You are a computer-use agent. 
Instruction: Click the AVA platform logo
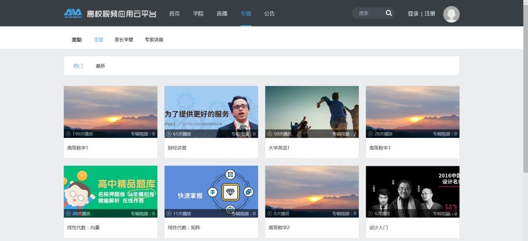pos(110,13)
